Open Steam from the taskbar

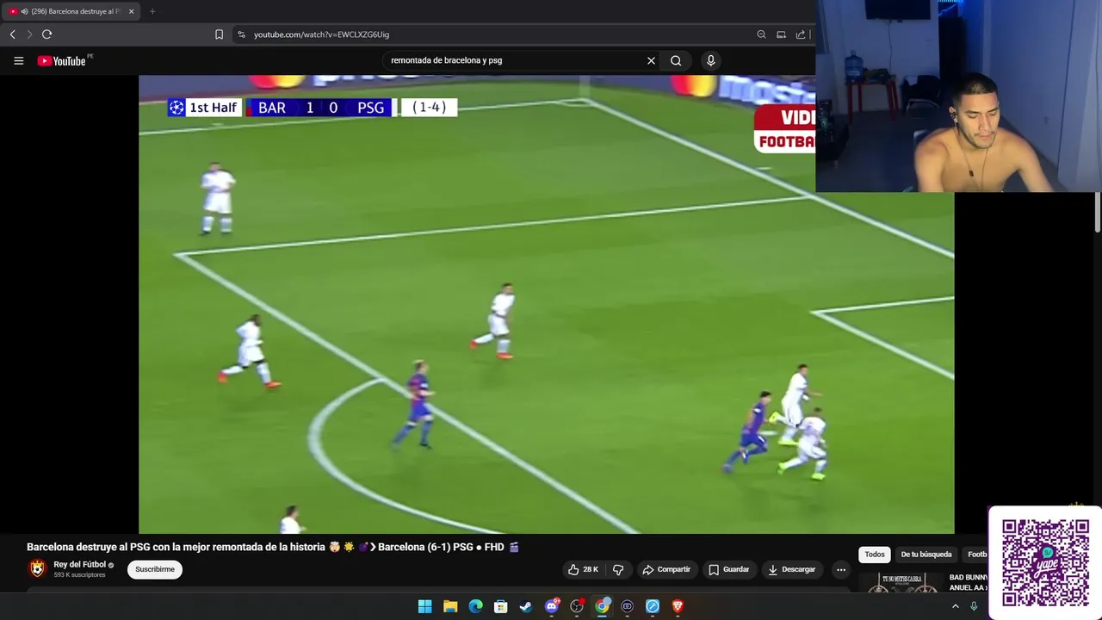tap(526, 606)
